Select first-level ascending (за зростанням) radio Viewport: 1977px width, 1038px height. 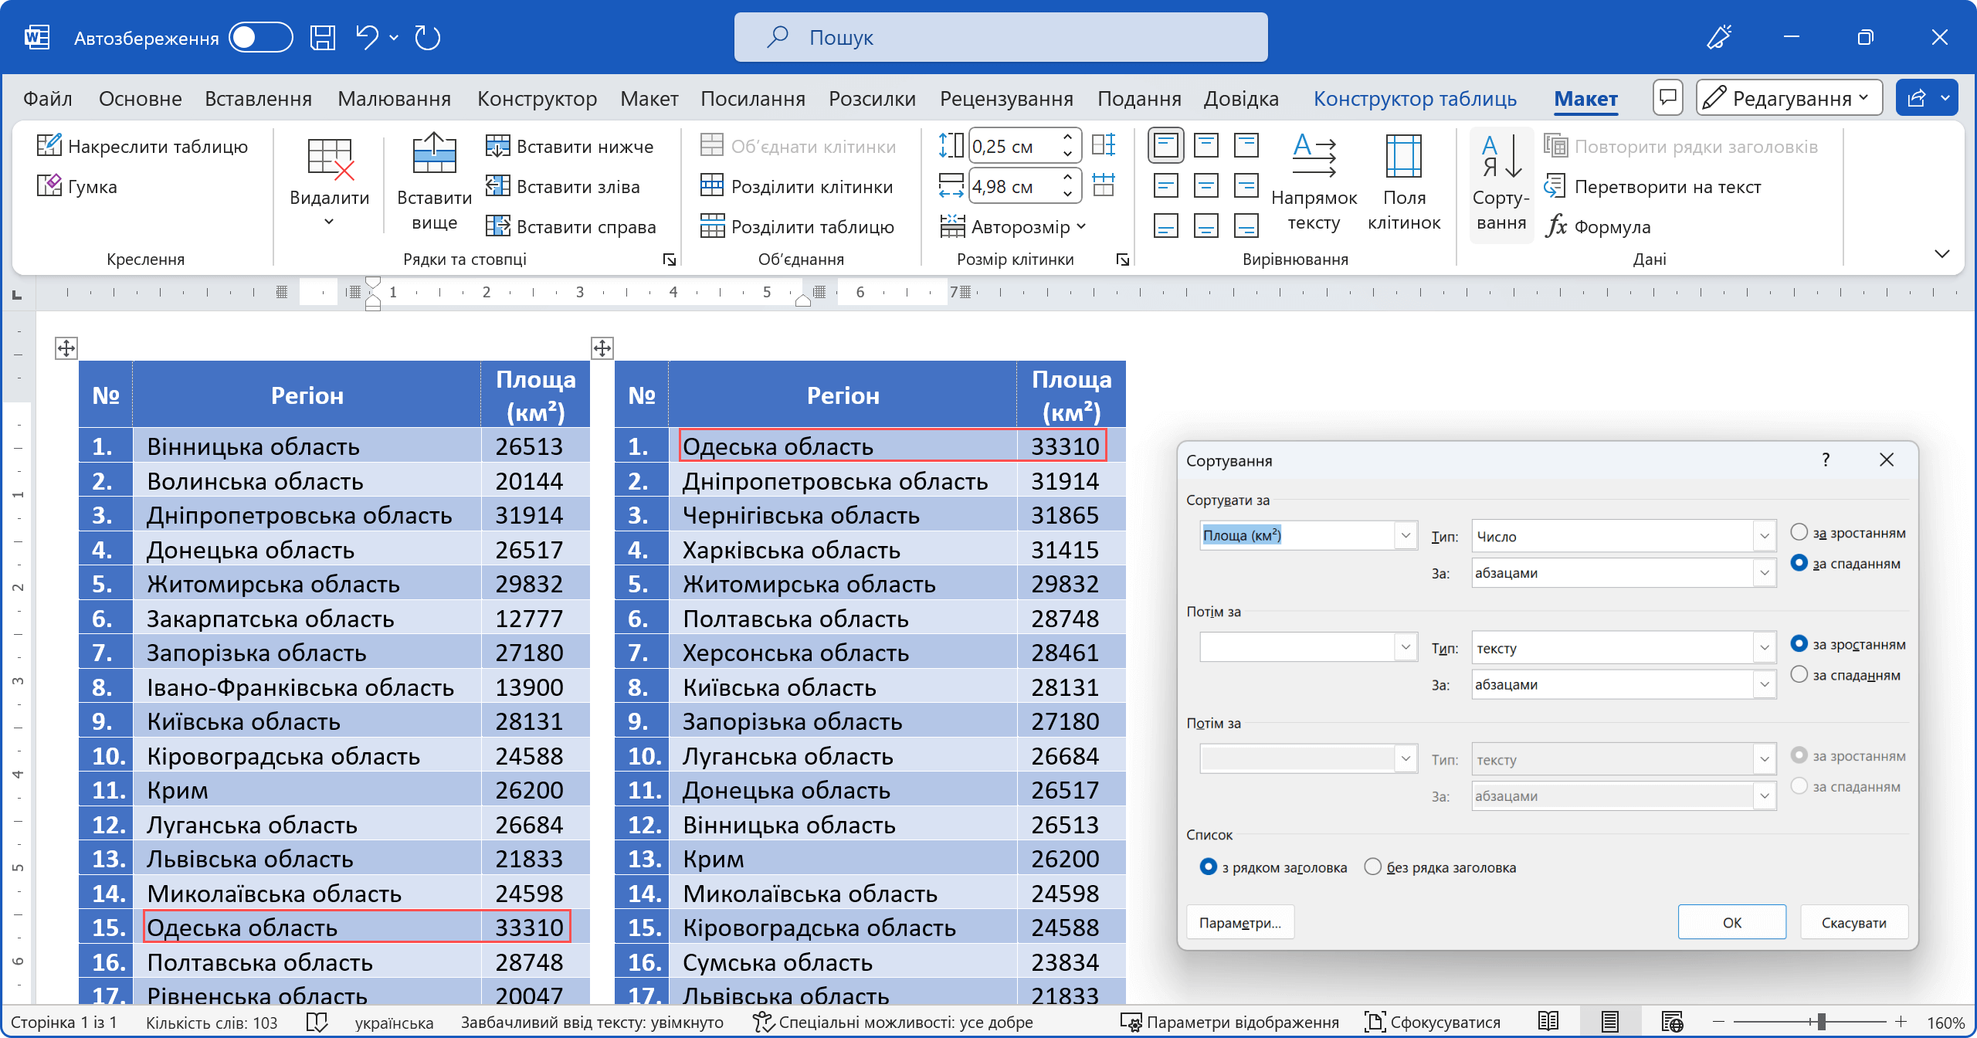point(1799,532)
